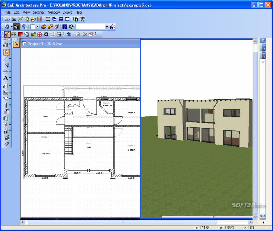Toggle the grid fence mode button
Image resolution: width=273 pixels, height=231 pixels.
[x=14, y=34]
